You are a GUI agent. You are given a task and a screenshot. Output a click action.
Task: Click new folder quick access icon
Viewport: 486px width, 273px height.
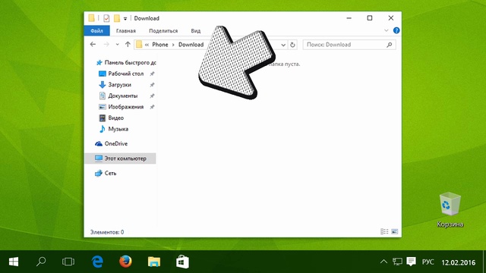(x=116, y=18)
